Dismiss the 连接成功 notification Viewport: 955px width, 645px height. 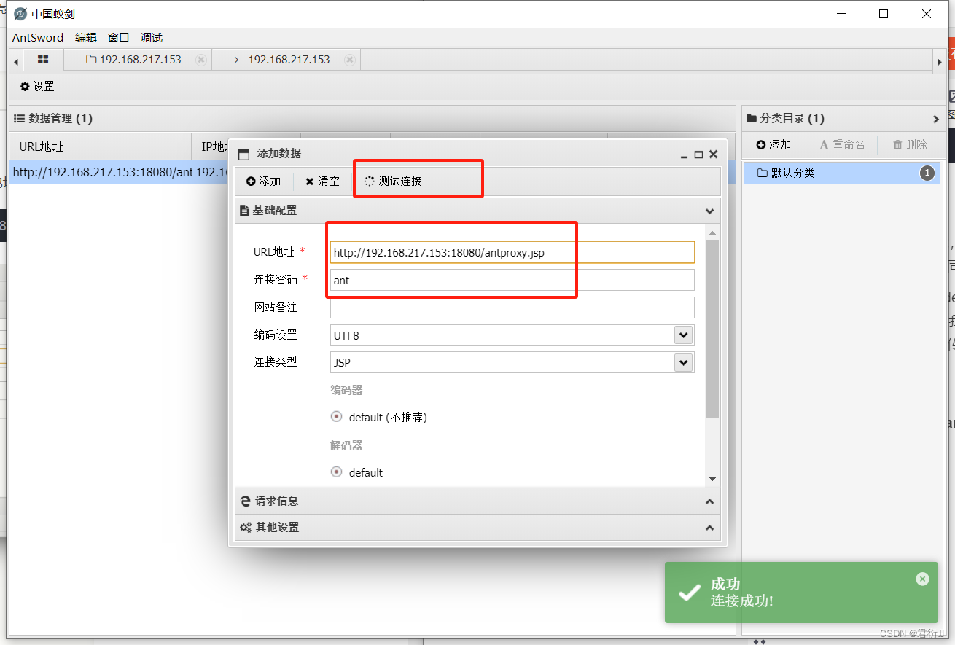(923, 579)
